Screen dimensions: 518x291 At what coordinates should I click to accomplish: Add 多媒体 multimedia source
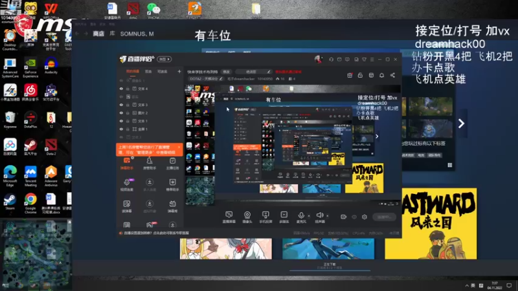coord(284,217)
